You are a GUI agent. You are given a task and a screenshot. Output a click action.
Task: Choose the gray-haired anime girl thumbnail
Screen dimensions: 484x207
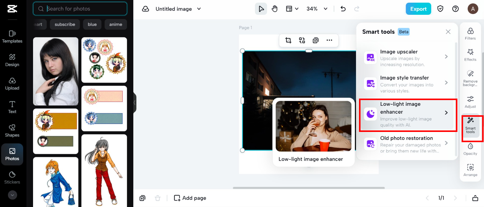click(x=104, y=171)
